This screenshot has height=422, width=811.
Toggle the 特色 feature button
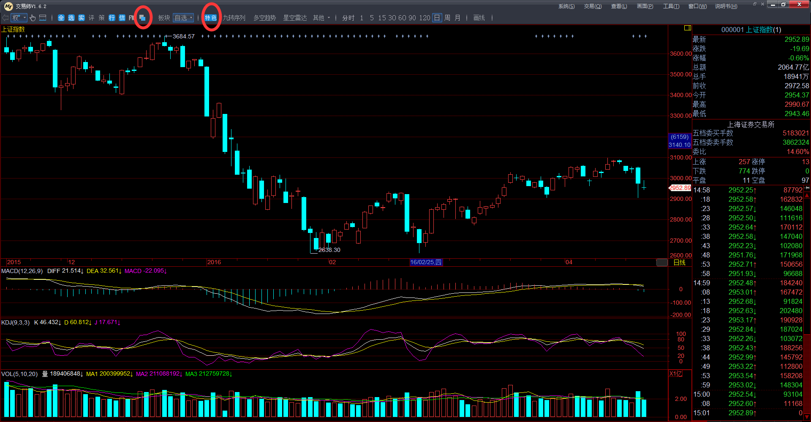pos(211,18)
